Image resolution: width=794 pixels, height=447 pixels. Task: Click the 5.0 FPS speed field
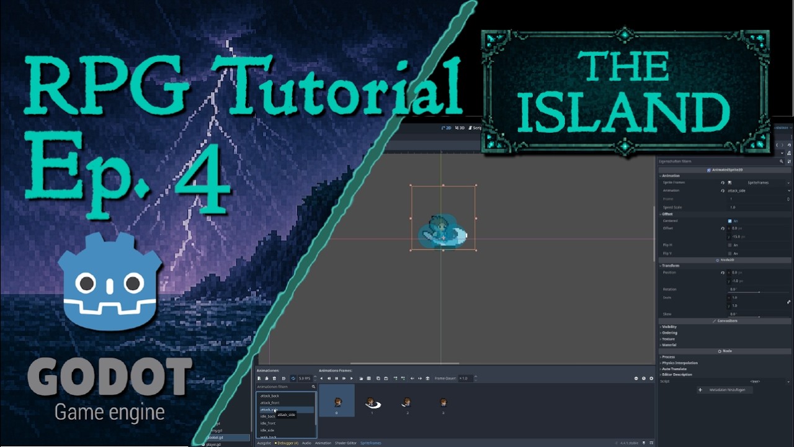coord(305,378)
